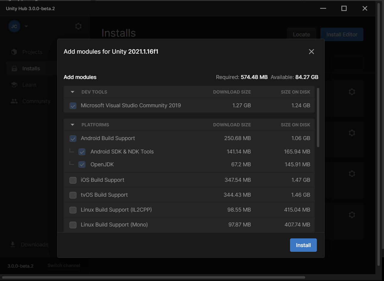This screenshot has height=281, width=384.
Task: Uncheck Microsoft Visual Studio Community 2019
Action: pyautogui.click(x=73, y=105)
